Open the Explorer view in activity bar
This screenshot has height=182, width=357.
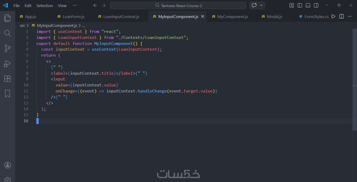8,18
